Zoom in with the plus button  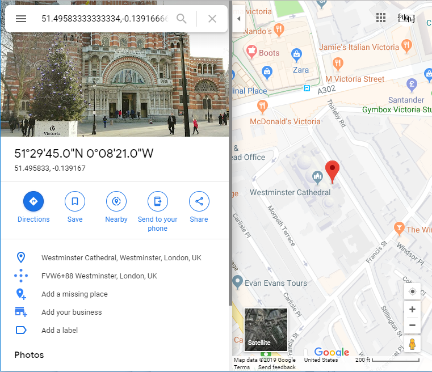point(412,310)
